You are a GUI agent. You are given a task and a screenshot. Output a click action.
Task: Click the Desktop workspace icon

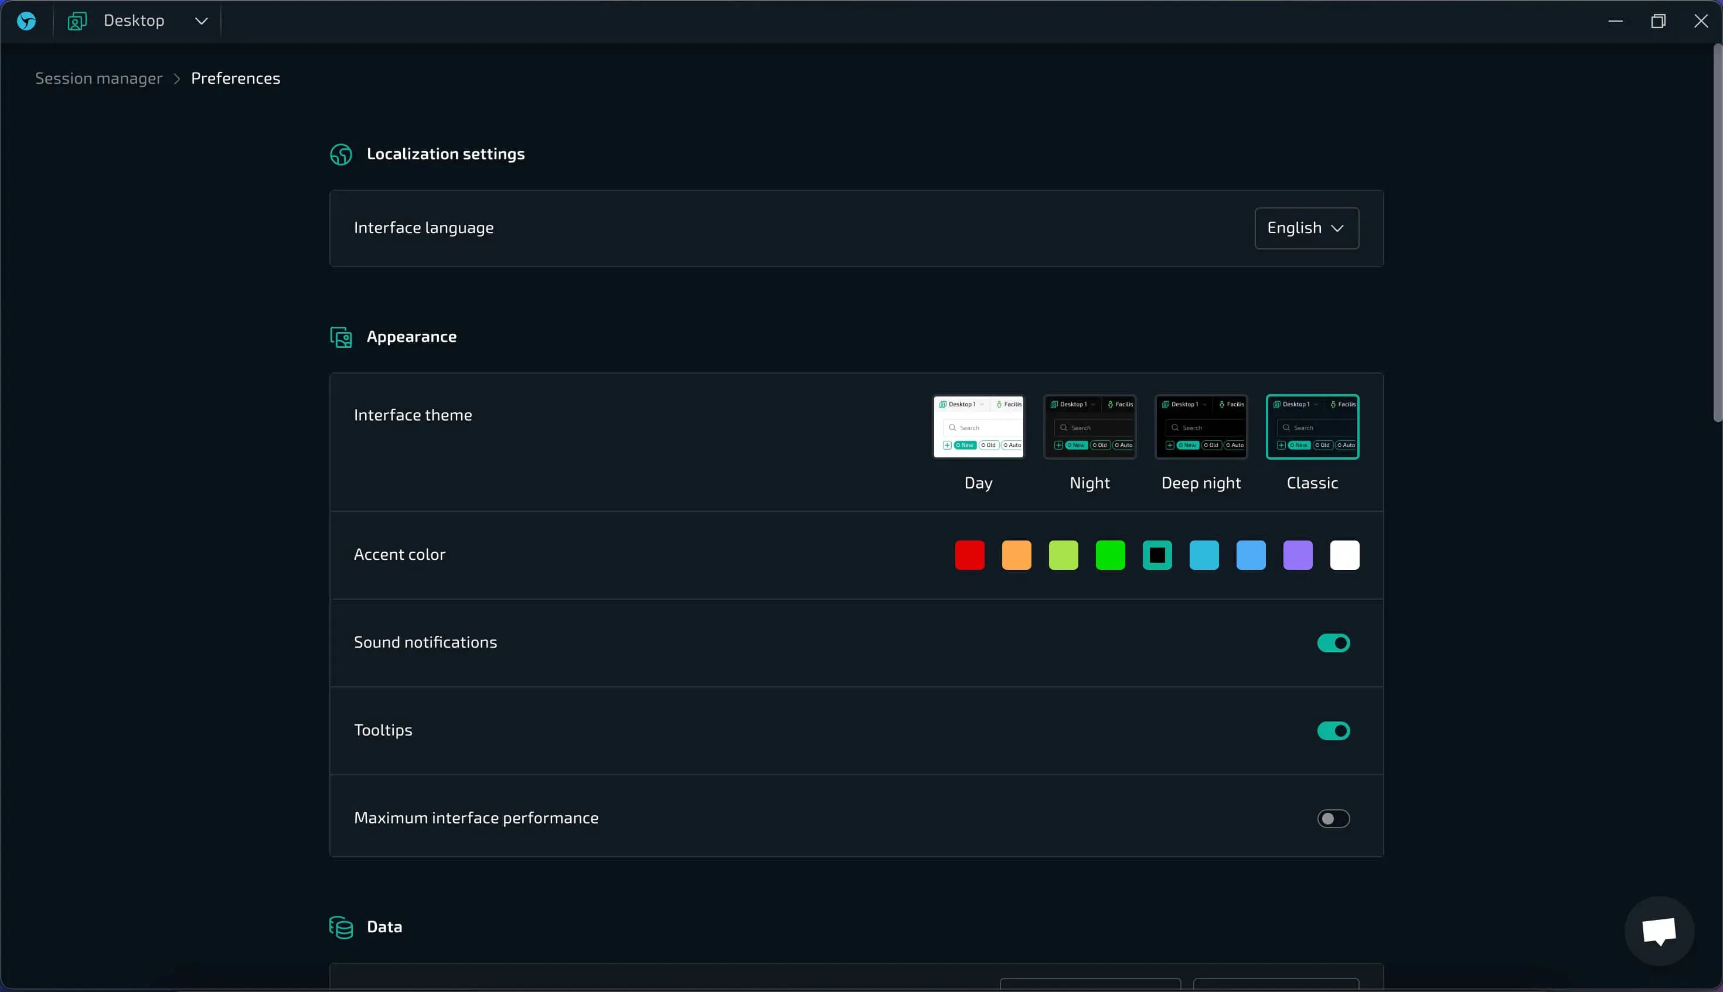77,21
